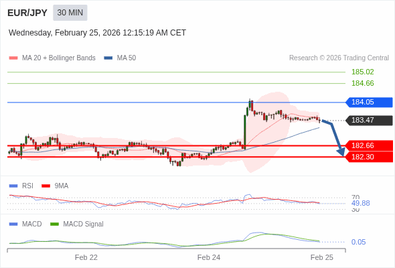395x268 pixels.
Task: Click the Feb 22 date axis label
Action: coord(86,257)
